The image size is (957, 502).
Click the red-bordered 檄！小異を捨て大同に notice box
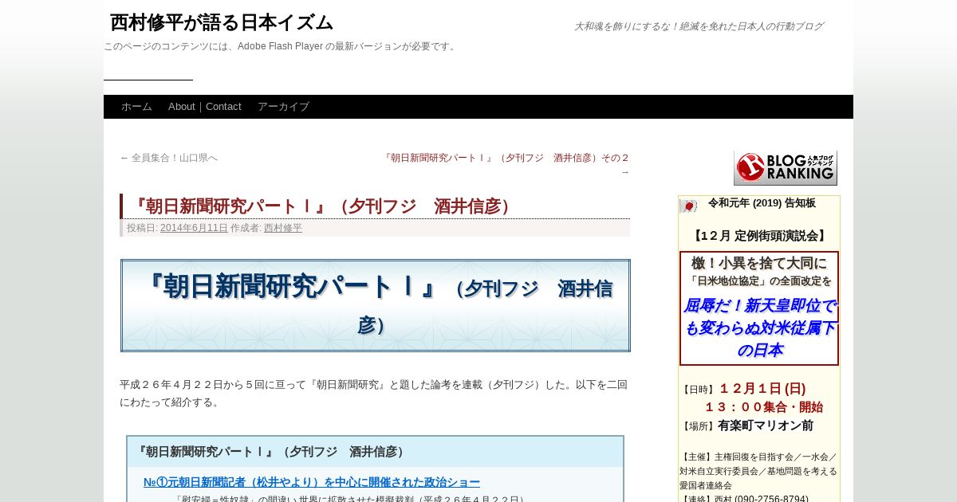759,308
